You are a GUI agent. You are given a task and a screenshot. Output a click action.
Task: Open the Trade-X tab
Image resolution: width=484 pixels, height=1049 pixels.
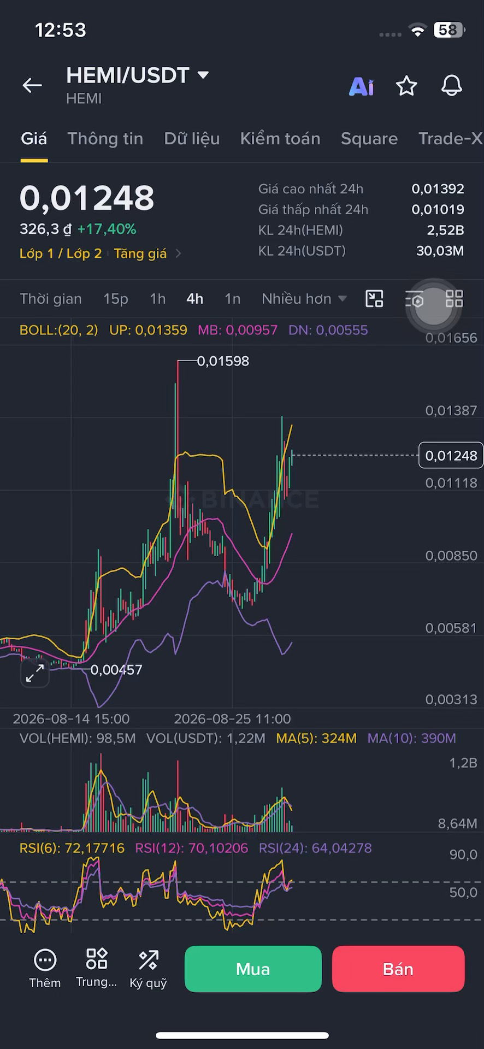tap(451, 138)
